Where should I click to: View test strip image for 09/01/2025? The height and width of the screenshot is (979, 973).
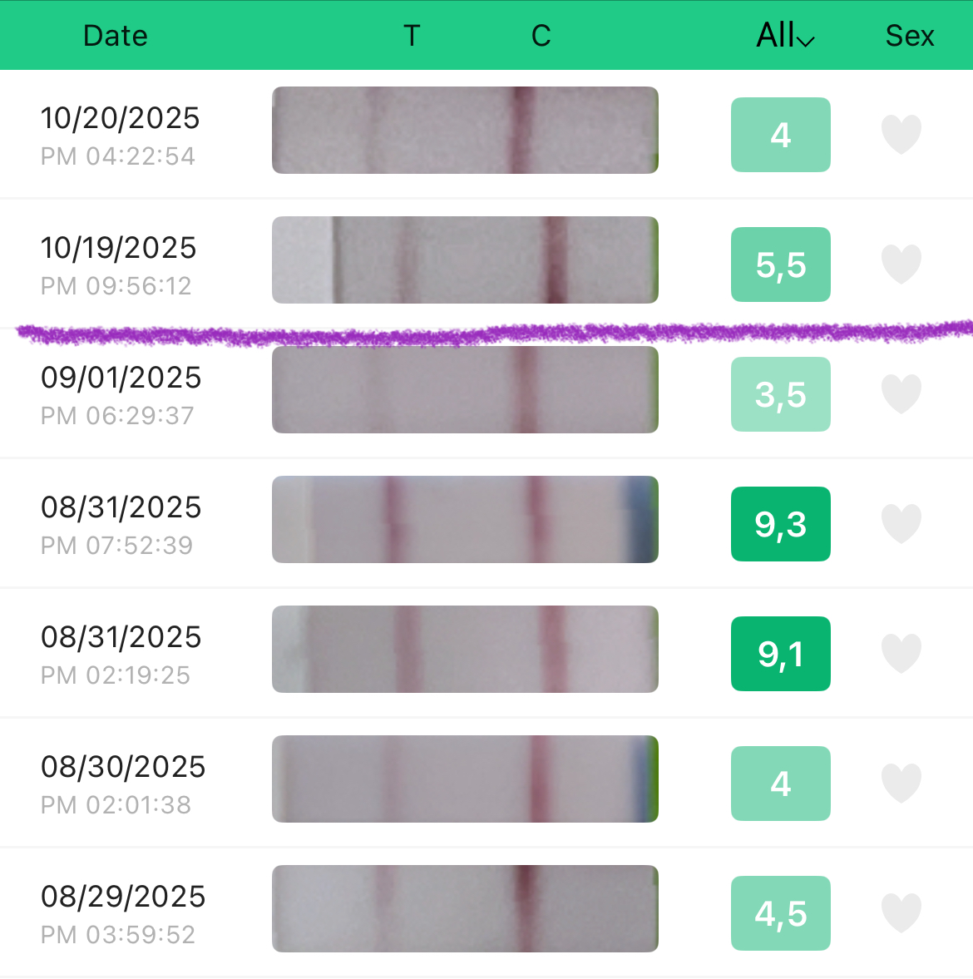[465, 390]
